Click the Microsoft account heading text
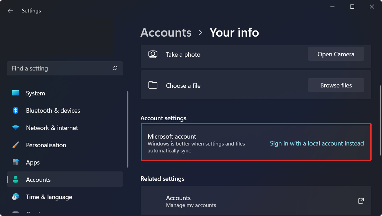Image resolution: width=382 pixels, height=216 pixels. coord(172,136)
